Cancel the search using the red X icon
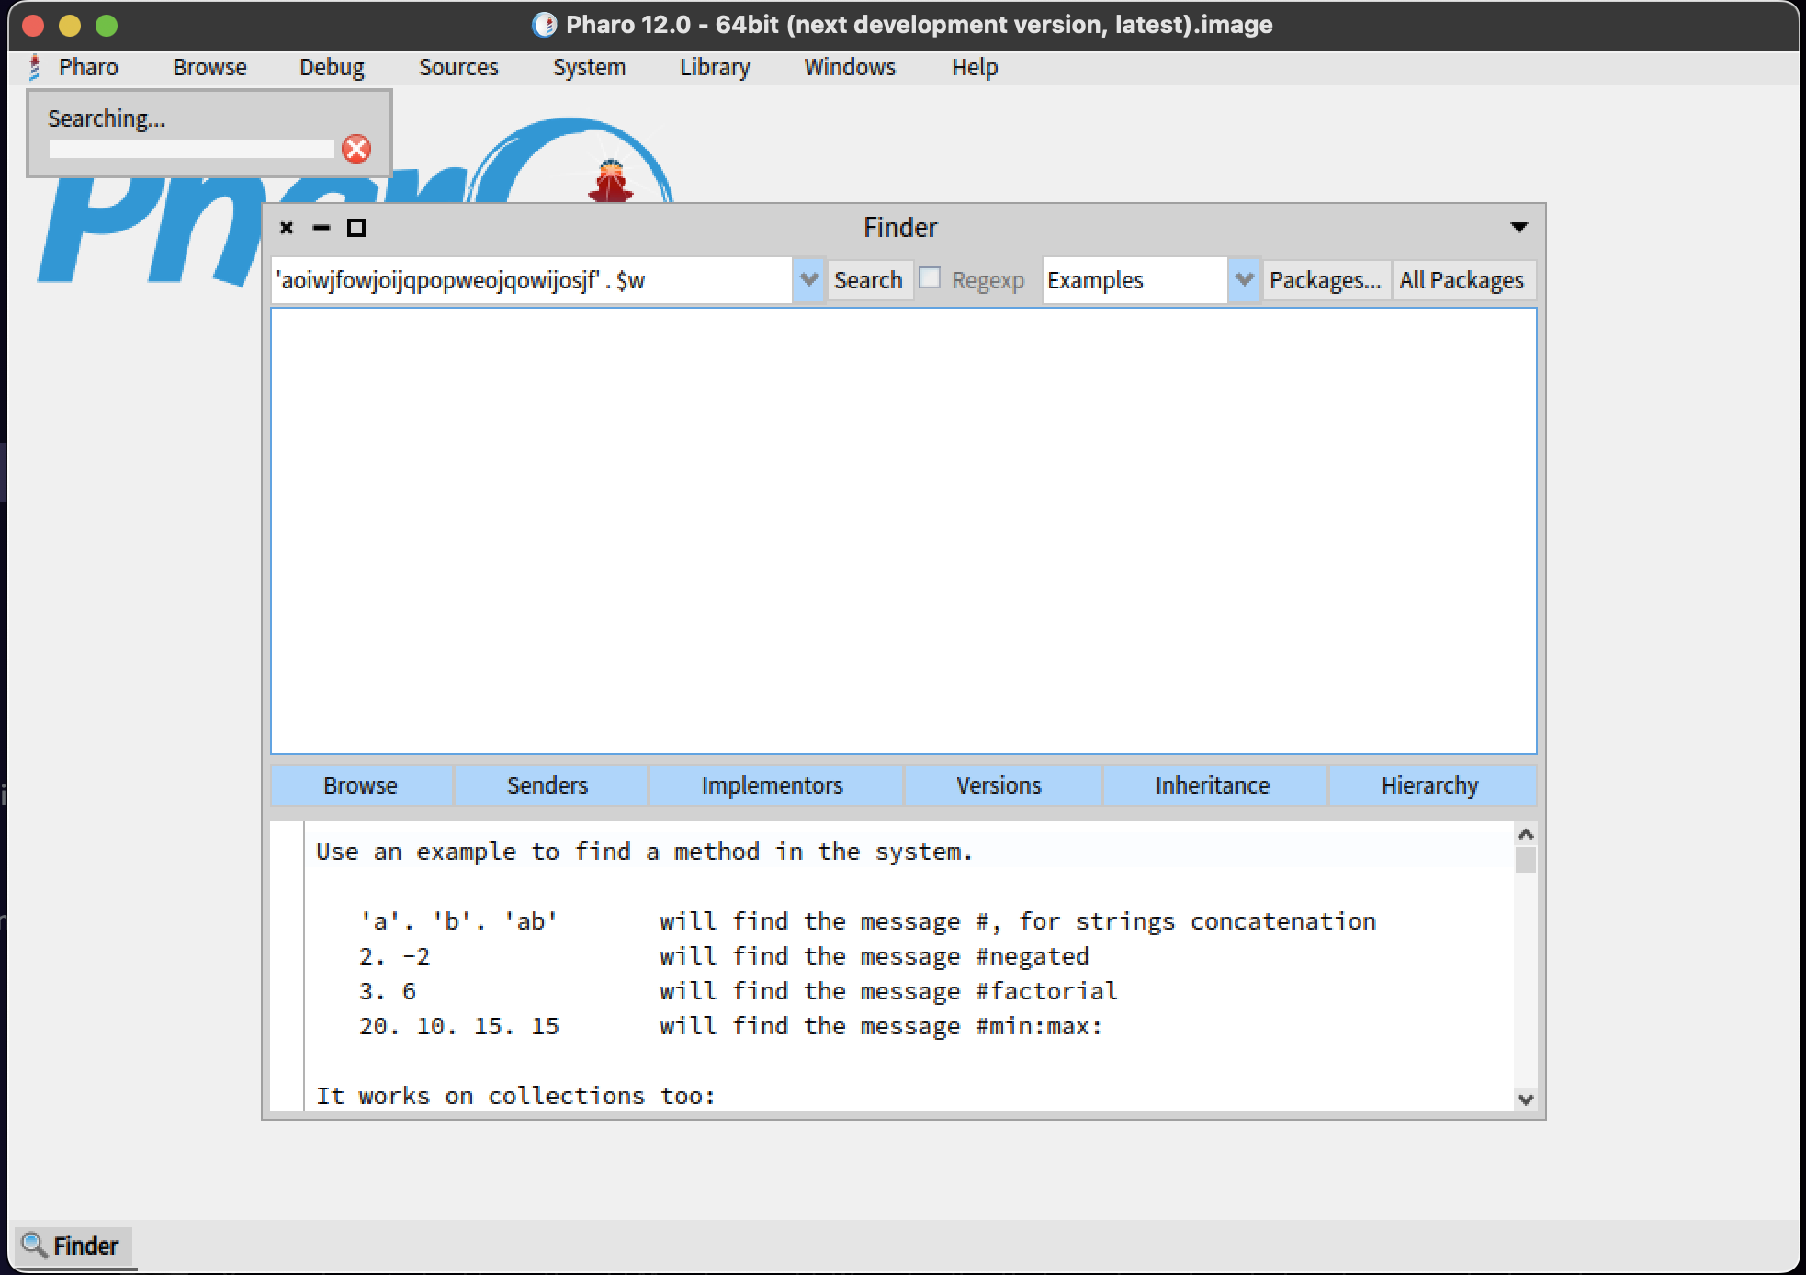Image resolution: width=1806 pixels, height=1275 pixels. 357,149
